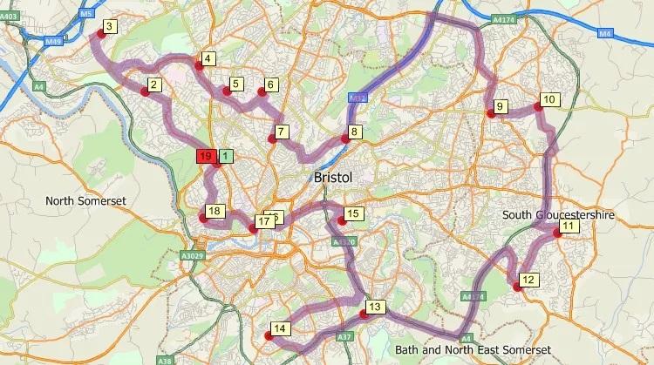Click the North Somerset region label

pos(85,201)
